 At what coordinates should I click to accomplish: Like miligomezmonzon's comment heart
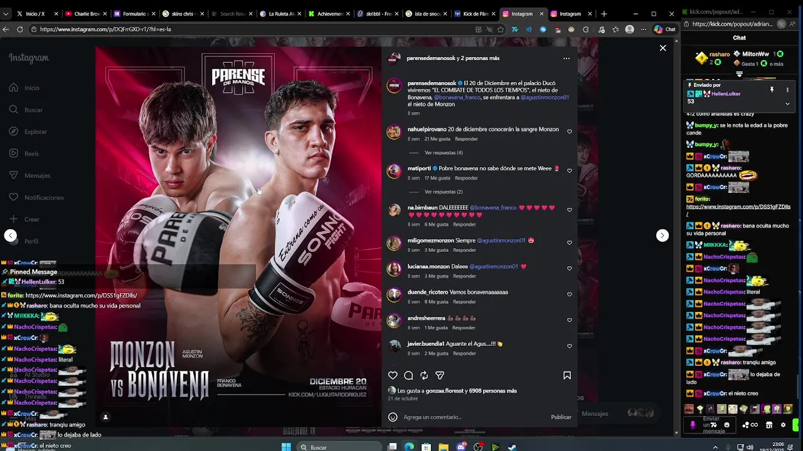click(570, 242)
